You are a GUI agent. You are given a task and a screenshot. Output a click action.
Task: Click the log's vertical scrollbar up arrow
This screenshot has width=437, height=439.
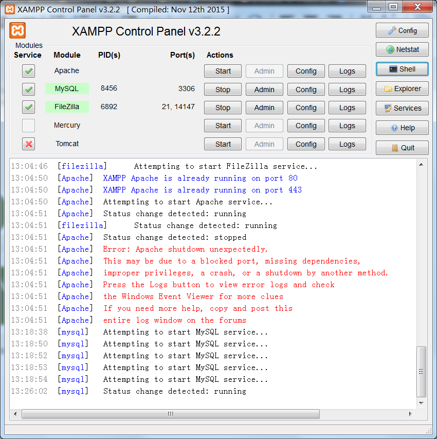422,165
